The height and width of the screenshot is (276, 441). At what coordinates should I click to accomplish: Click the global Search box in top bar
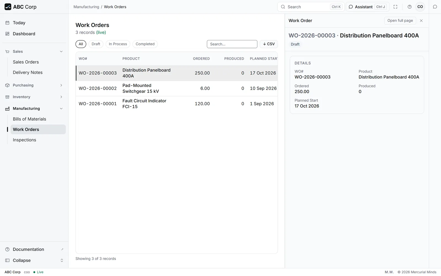[311, 7]
